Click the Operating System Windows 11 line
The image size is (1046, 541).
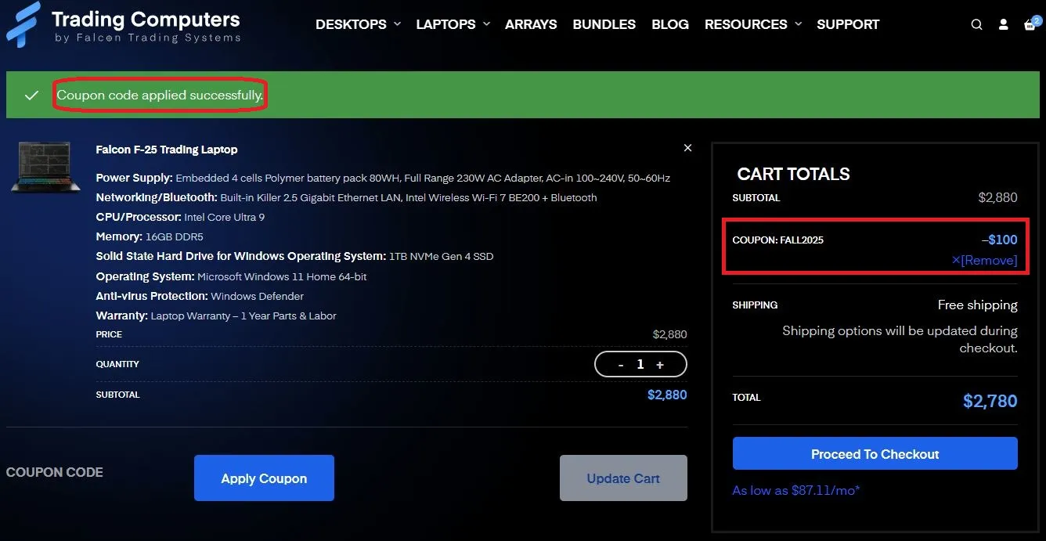coord(231,276)
